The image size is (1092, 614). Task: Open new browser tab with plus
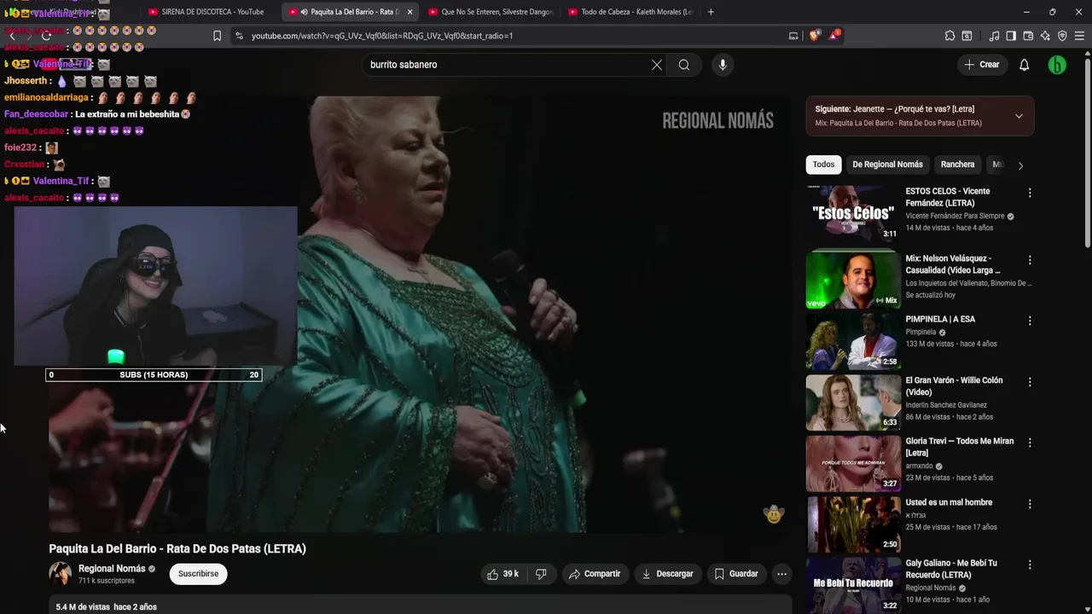point(711,12)
